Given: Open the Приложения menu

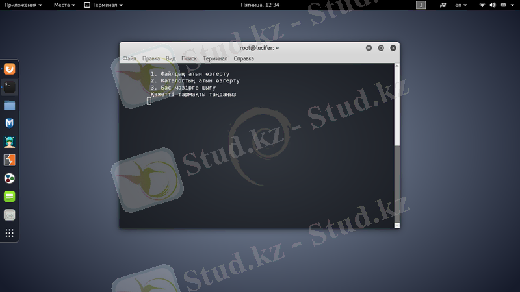Looking at the screenshot, I should 23,5.
